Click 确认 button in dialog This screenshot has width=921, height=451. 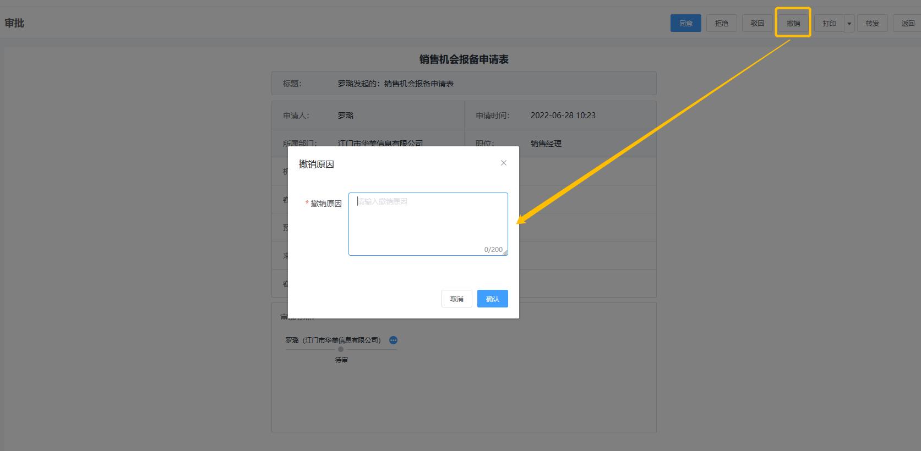492,299
